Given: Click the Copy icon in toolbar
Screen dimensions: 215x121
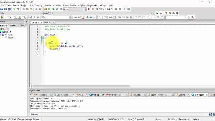Looking at the screenshot, I should pyautogui.click(x=27, y=9).
